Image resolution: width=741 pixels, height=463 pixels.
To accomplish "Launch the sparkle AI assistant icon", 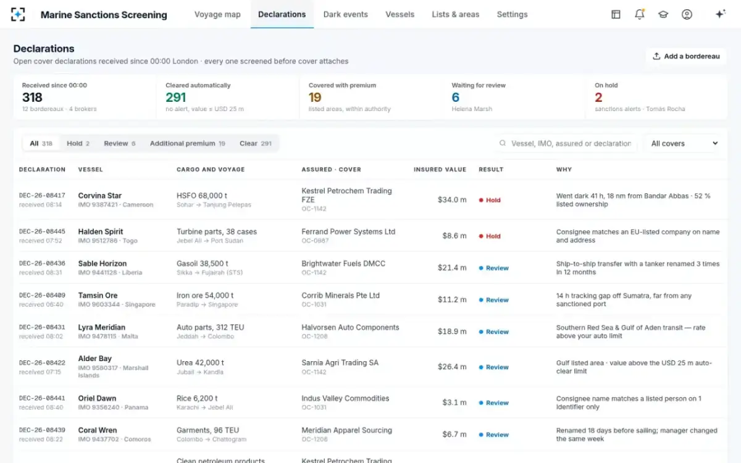I will click(720, 14).
